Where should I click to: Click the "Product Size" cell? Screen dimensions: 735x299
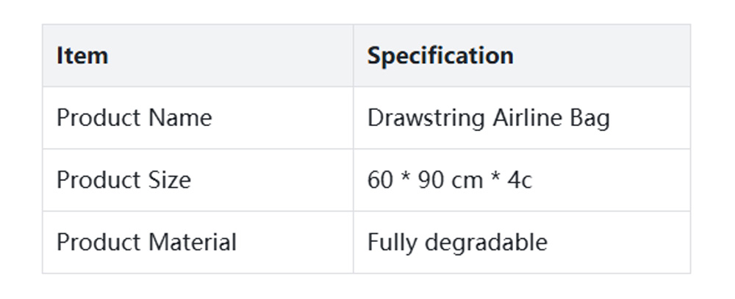point(123,180)
